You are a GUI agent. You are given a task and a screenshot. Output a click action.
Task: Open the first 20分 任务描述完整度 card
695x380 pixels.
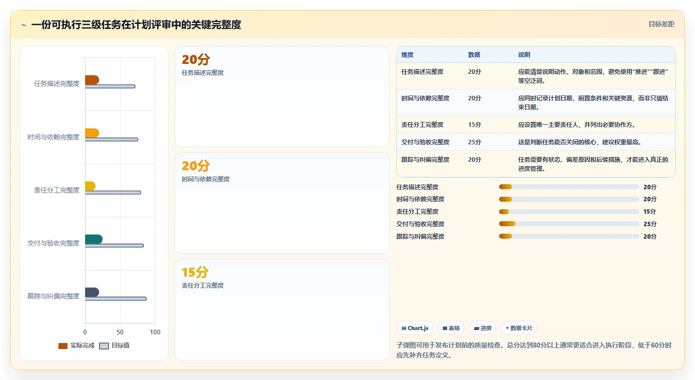(281, 96)
